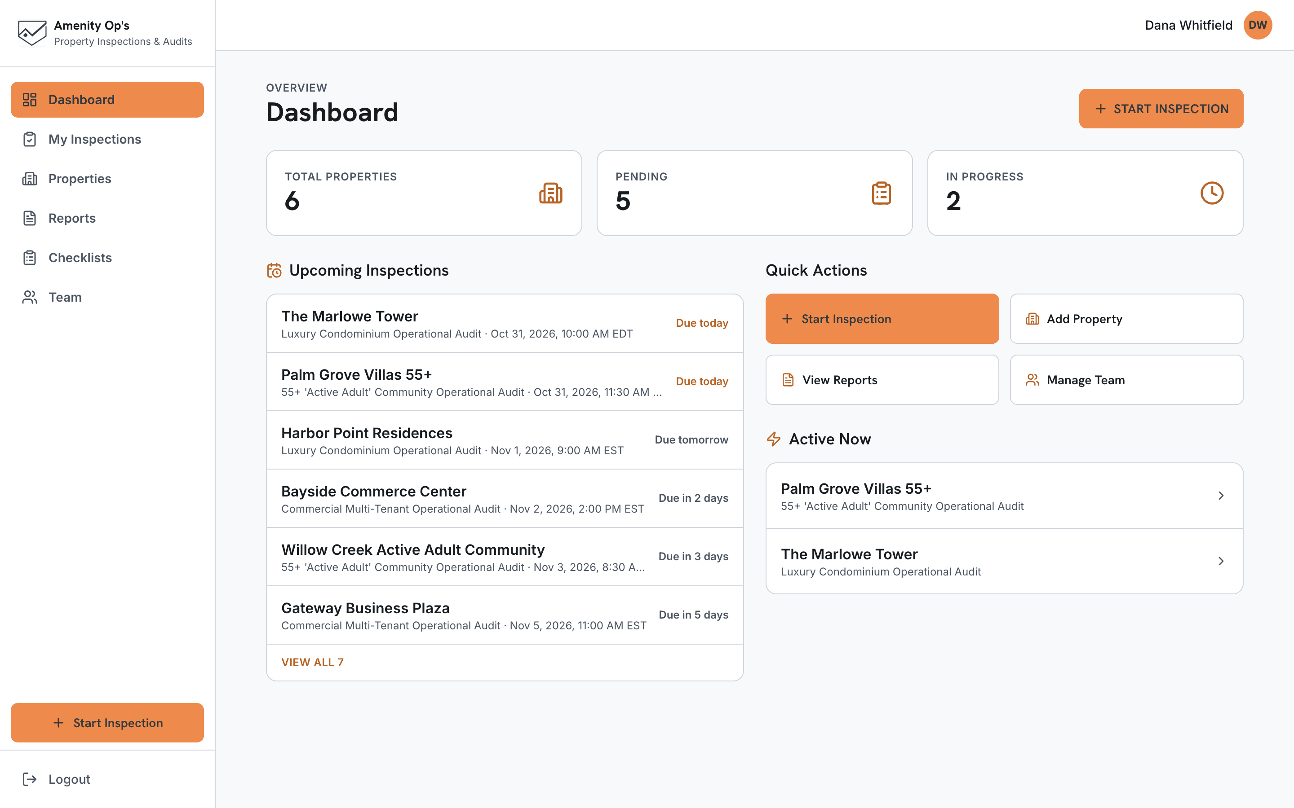This screenshot has width=1294, height=808.
Task: Expand The Marlowe Tower chevron in Active Now
Action: click(x=1221, y=561)
